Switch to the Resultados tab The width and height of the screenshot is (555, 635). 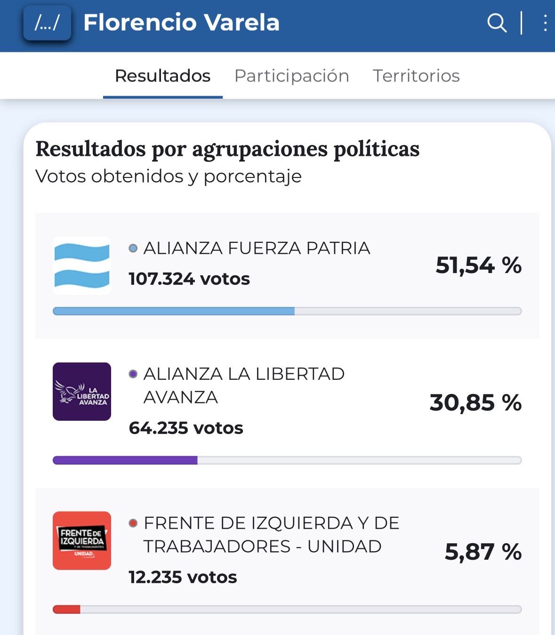click(162, 76)
